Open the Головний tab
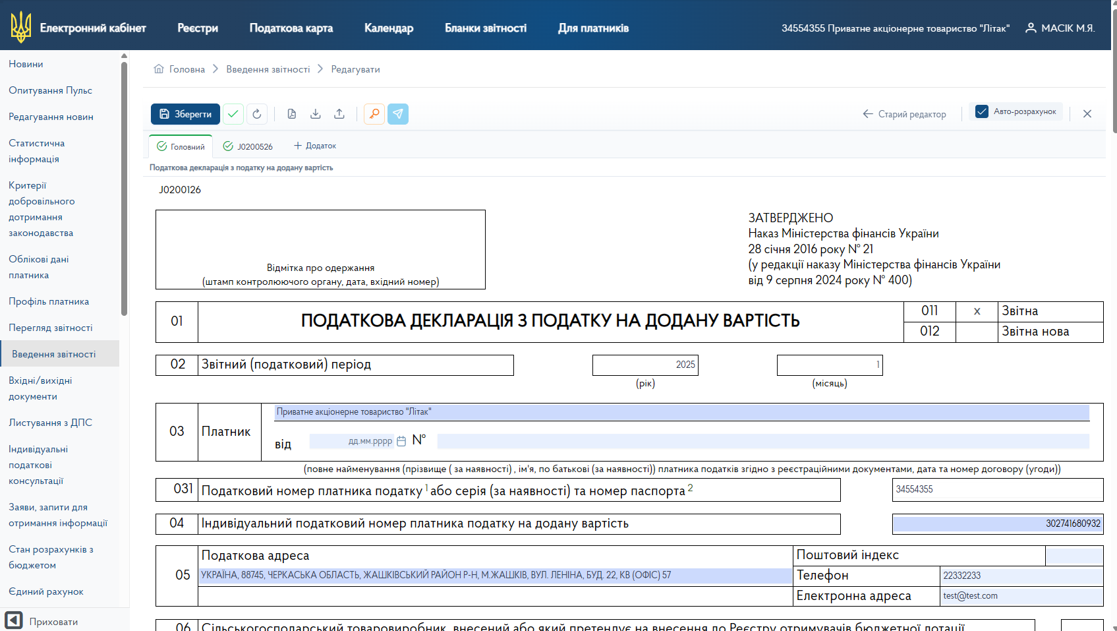The image size is (1117, 631). point(181,146)
